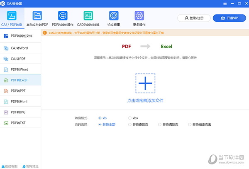The height and width of the screenshot is (169, 249).
Task: Click the PDF转Excel sidebar icon
Action: [x=6, y=80]
